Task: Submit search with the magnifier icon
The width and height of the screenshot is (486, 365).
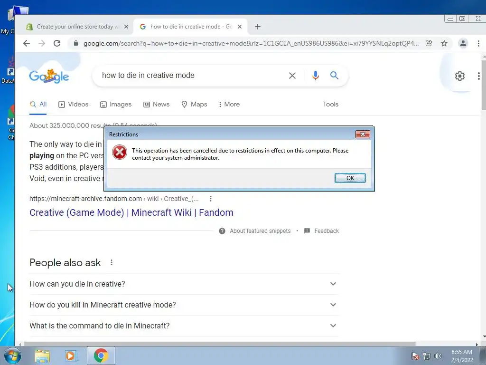Action: click(334, 75)
